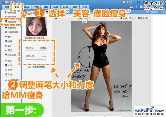
Task: Click the face slimming demo thumbnail
Action: (37, 26)
